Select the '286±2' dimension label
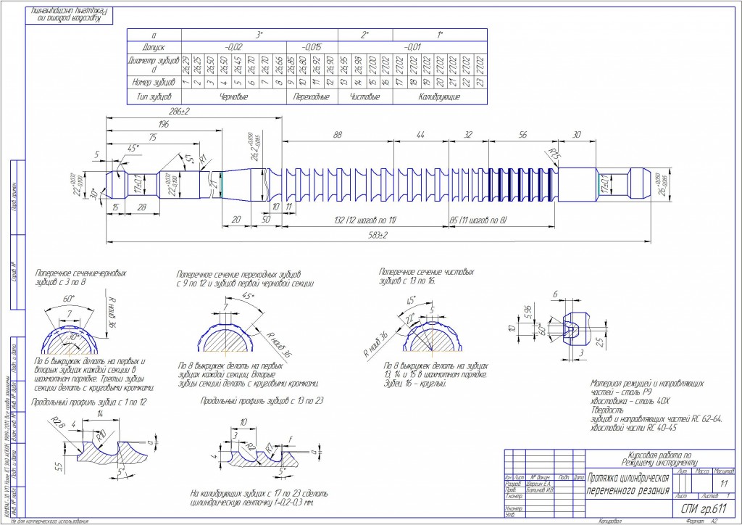Screen dimensions: 742x525 coord(180,111)
